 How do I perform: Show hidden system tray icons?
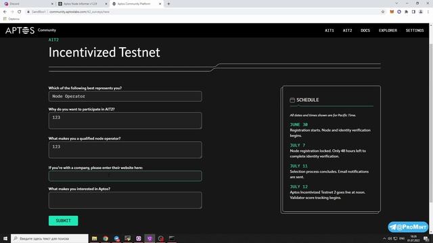click(x=384, y=238)
